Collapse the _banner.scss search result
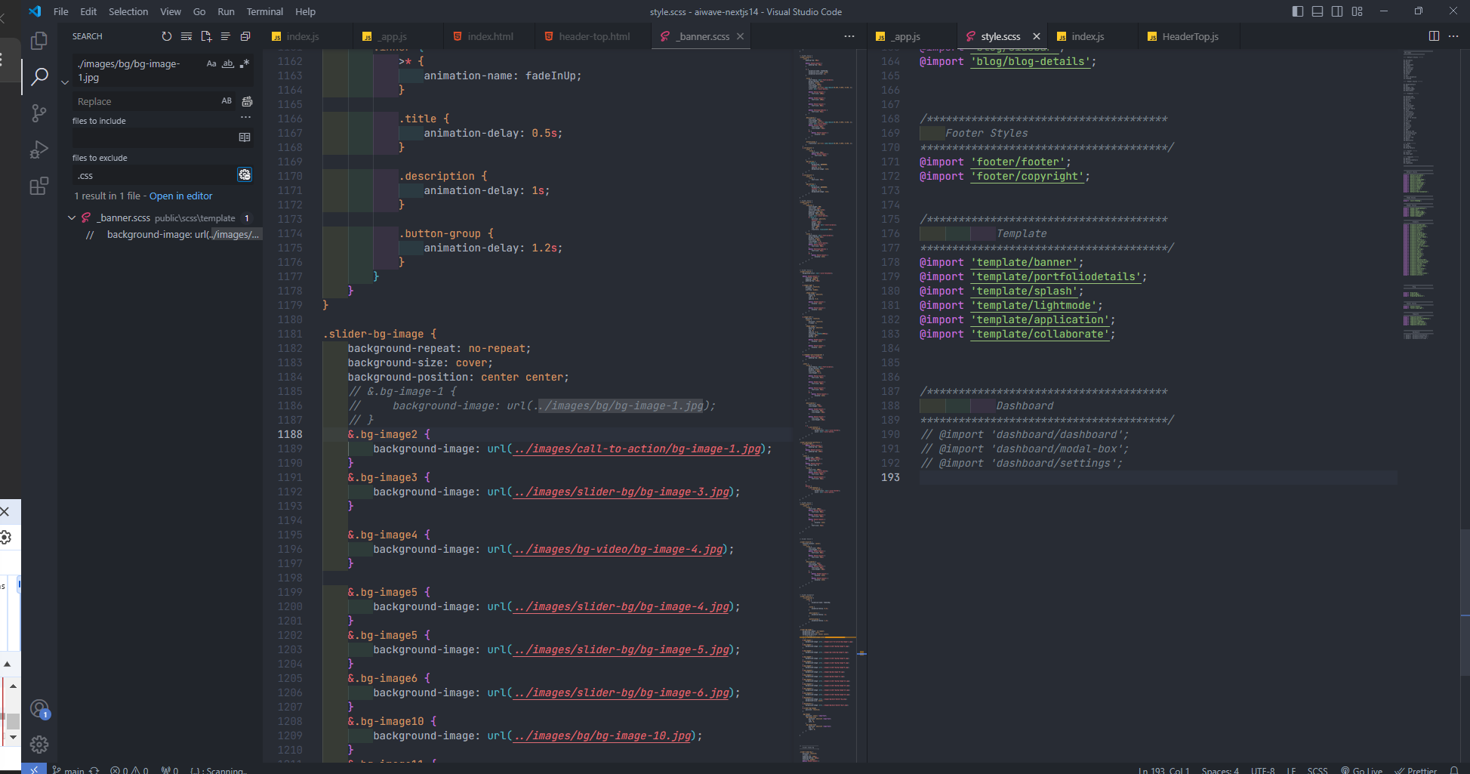Viewport: 1470px width, 774px height. point(72,218)
